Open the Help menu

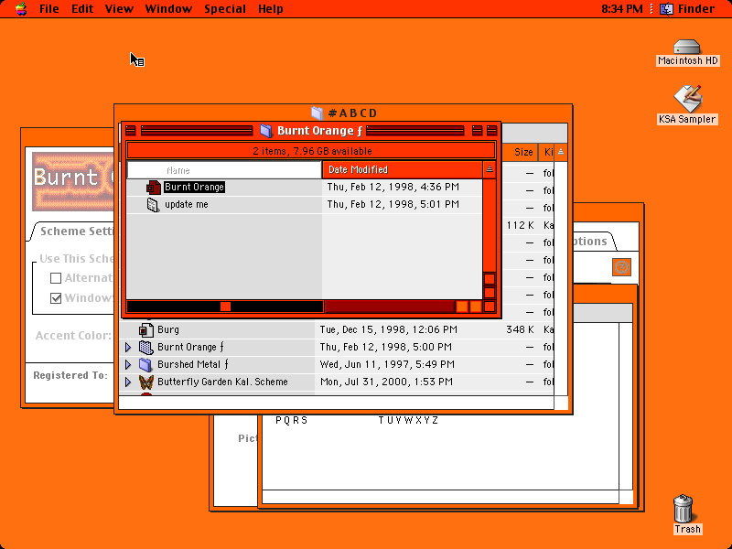click(271, 8)
